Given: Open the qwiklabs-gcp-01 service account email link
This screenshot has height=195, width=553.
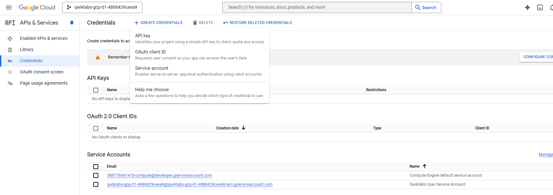Looking at the screenshot, I should point(190,184).
